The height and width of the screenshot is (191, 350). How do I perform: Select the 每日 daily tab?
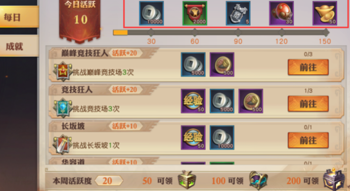(x=19, y=17)
